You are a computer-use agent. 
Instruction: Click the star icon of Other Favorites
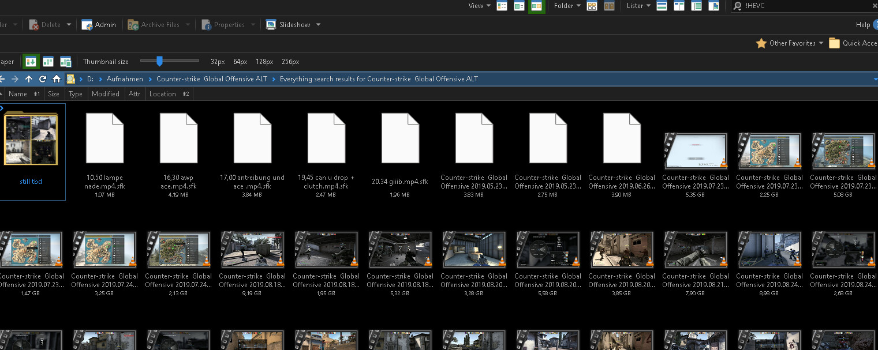pyautogui.click(x=761, y=43)
